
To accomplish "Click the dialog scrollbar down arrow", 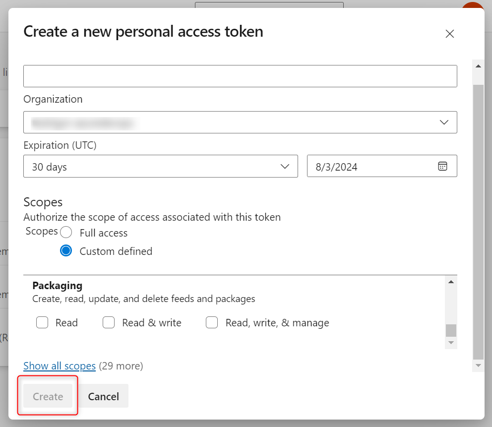I will coord(478,366).
